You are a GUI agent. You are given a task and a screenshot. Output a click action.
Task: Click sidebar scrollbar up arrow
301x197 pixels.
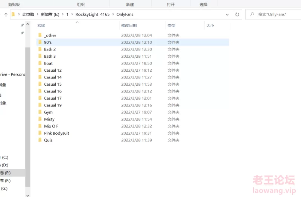(27, 24)
